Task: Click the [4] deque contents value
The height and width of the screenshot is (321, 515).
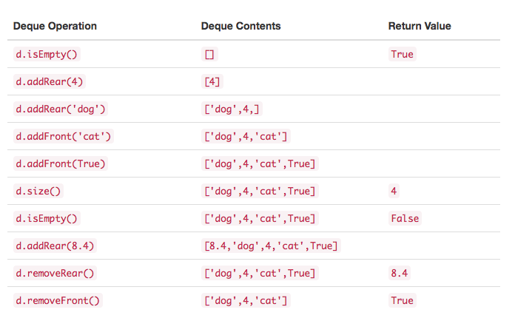Action: (212, 81)
